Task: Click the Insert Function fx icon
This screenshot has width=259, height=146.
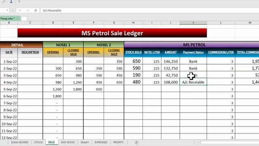Action: tap(36, 11)
